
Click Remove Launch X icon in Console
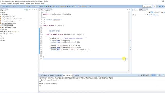click(141, 75)
